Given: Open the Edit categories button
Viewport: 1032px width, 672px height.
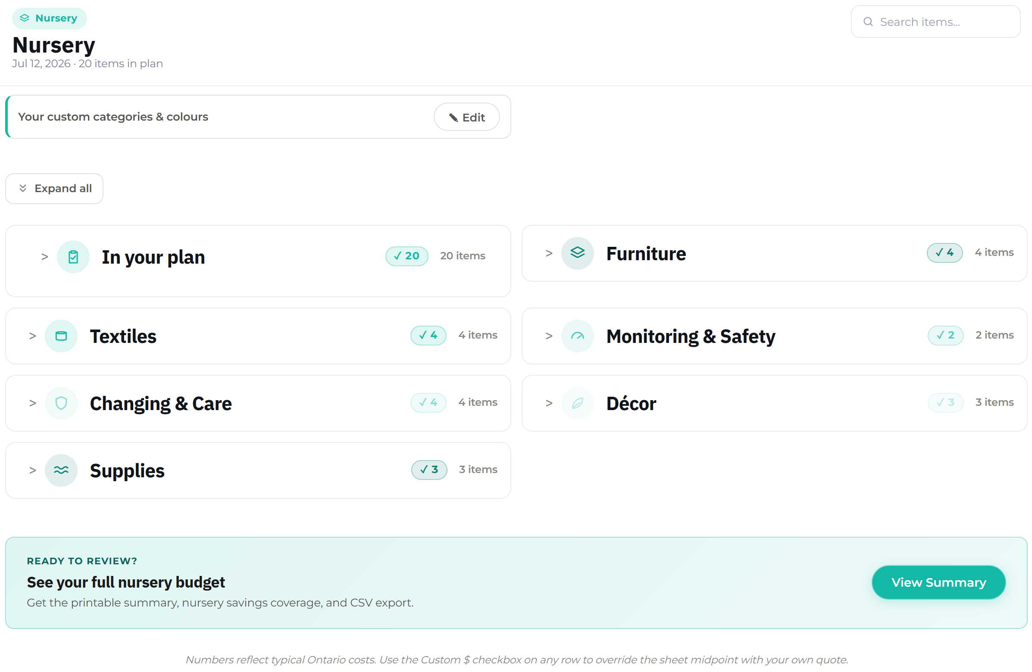Looking at the screenshot, I should click(466, 117).
